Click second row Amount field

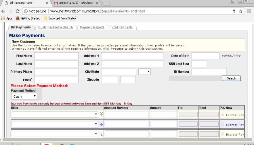click(x=164, y=124)
